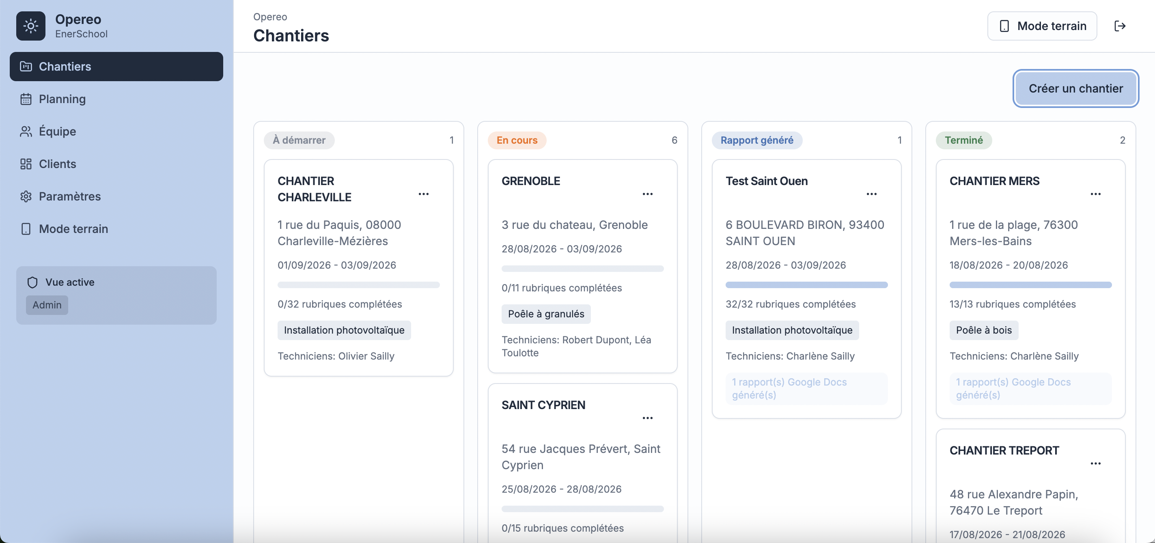Screen dimensions: 1155x543
Task: Click address 3 rue du chateau, Grenoble
Action: click(x=574, y=225)
